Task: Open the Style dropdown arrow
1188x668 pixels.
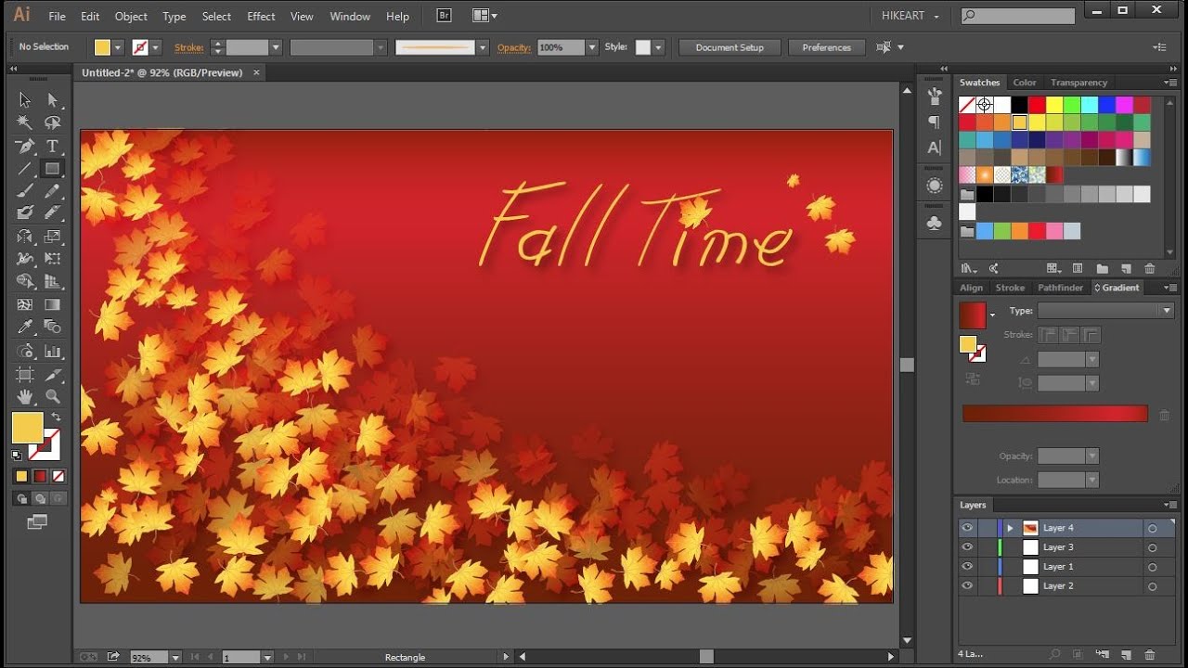Action: pyautogui.click(x=658, y=47)
